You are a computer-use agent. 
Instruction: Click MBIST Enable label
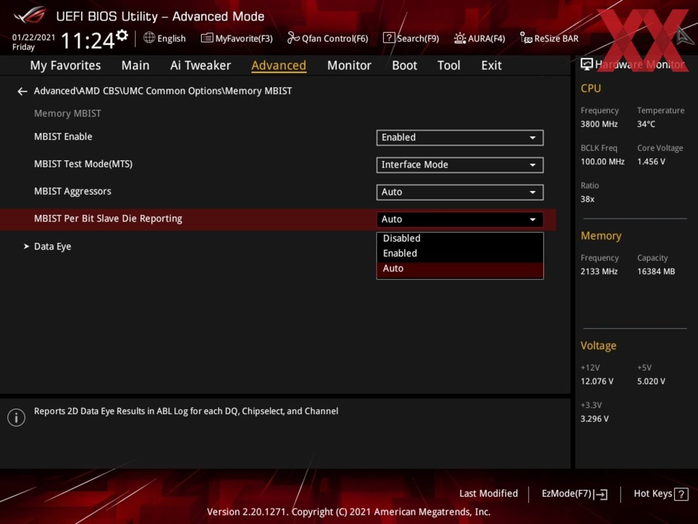pos(63,137)
